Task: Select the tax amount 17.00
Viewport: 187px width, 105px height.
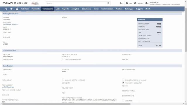Action: 159,33
